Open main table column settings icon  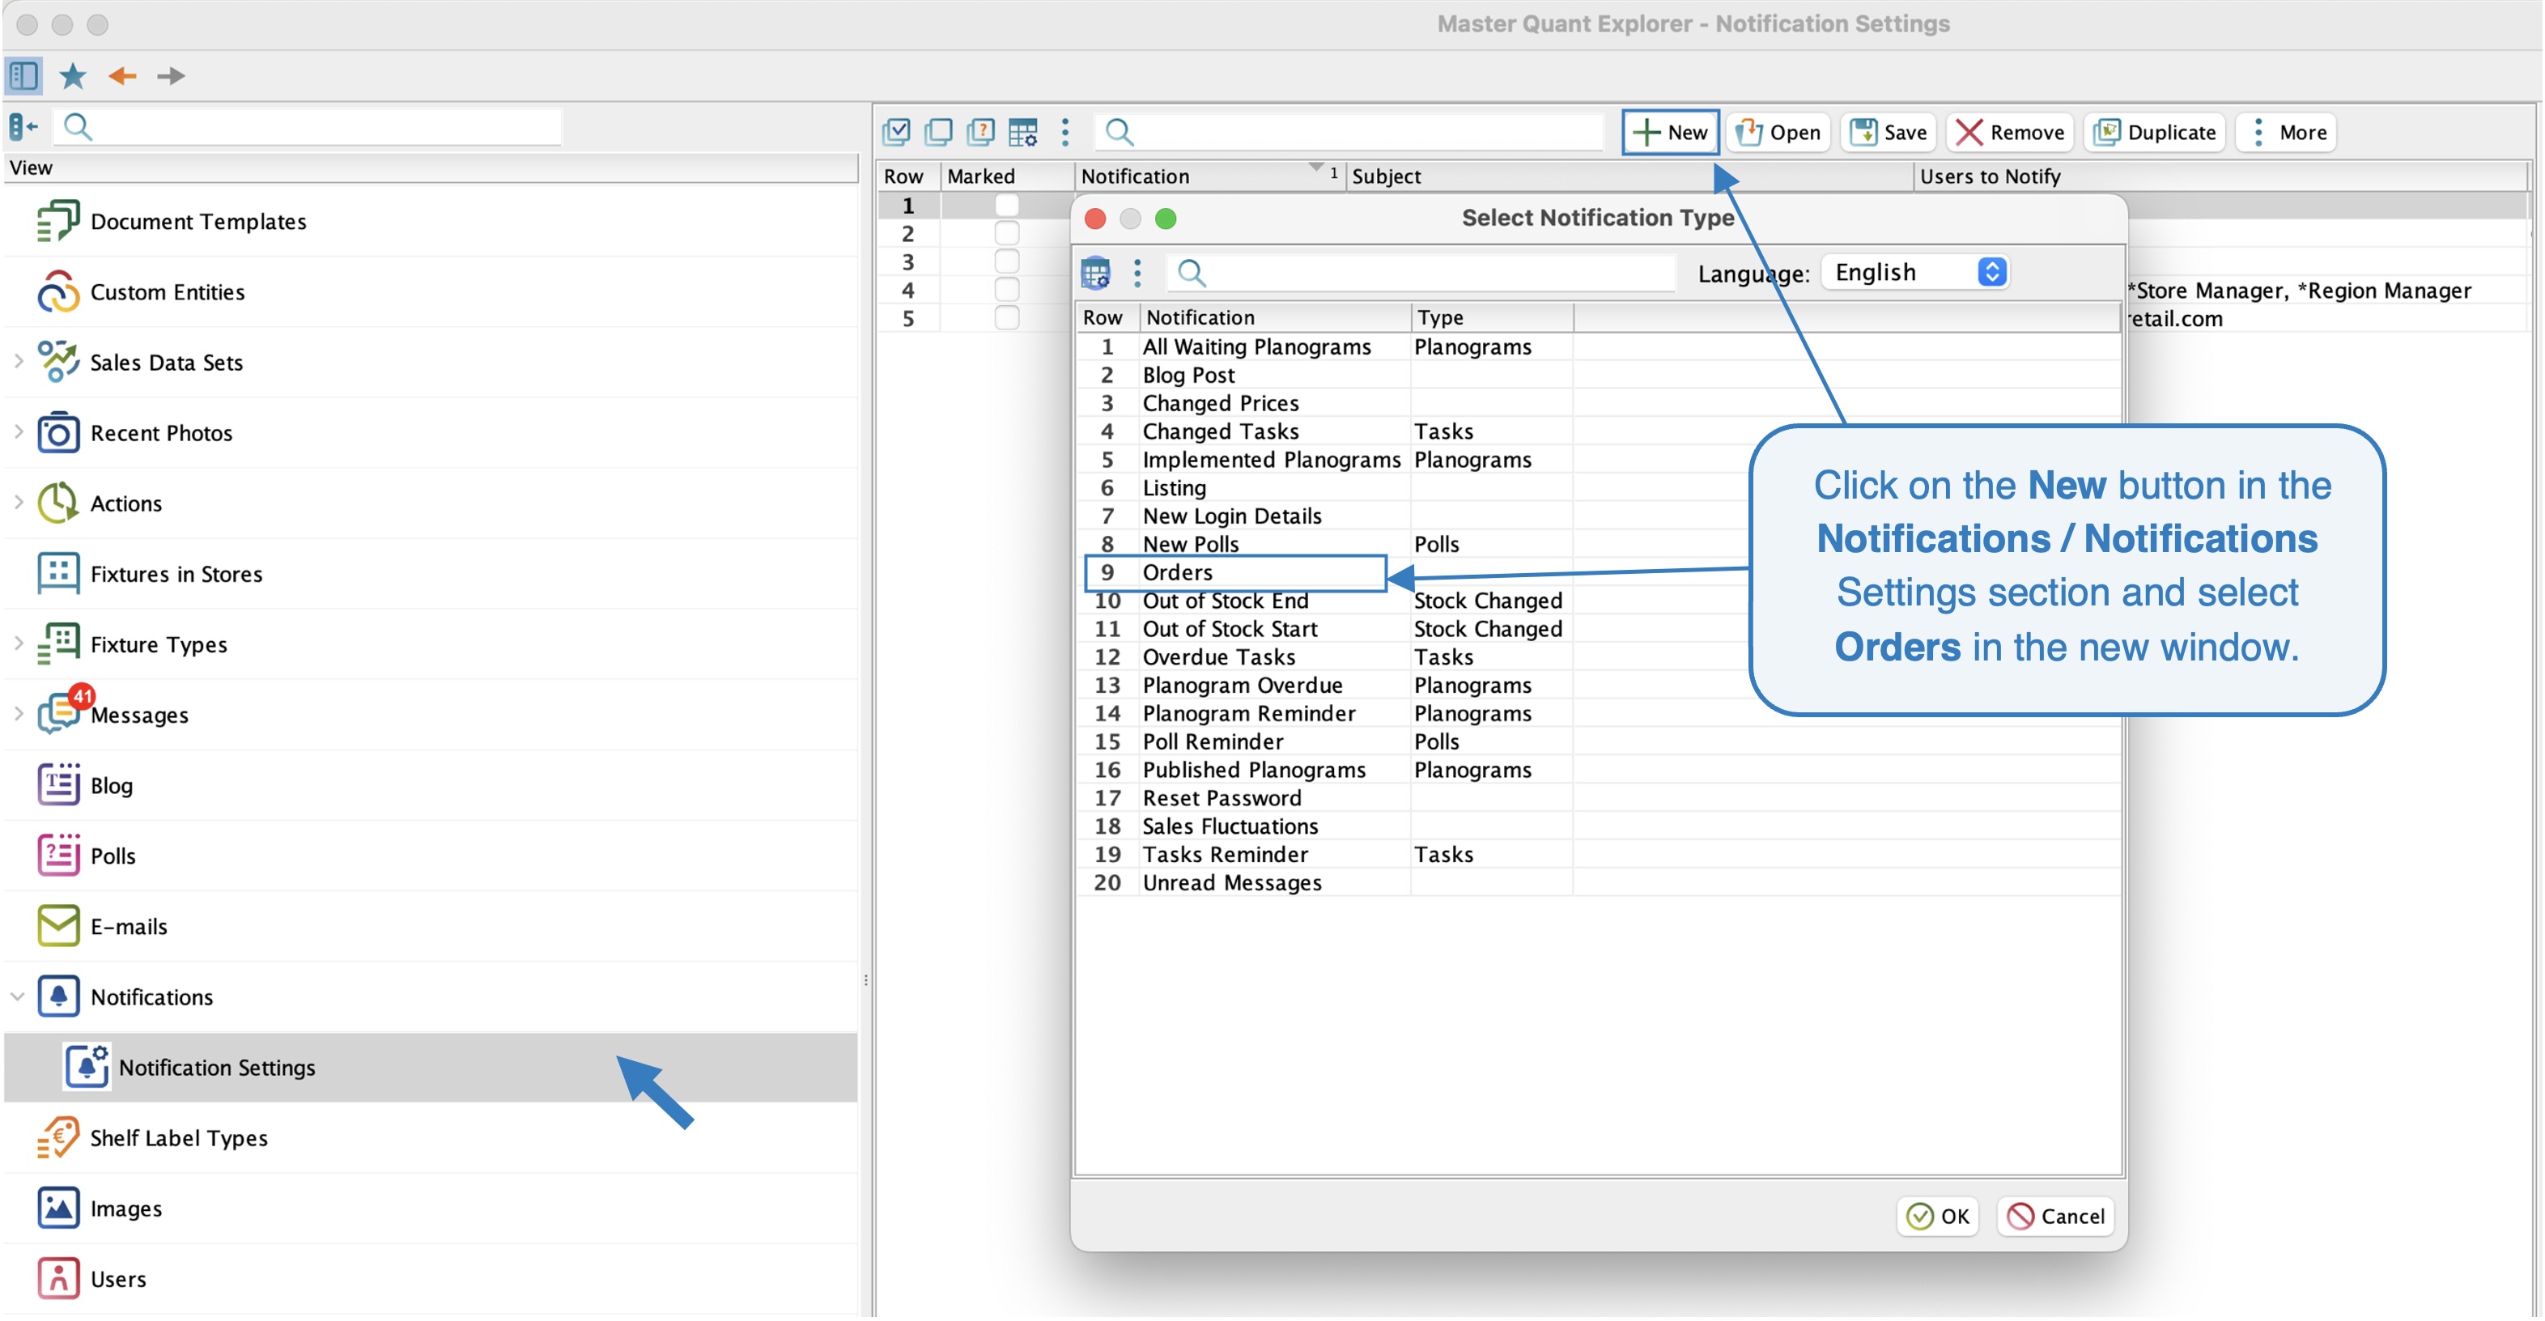pos(1023,131)
